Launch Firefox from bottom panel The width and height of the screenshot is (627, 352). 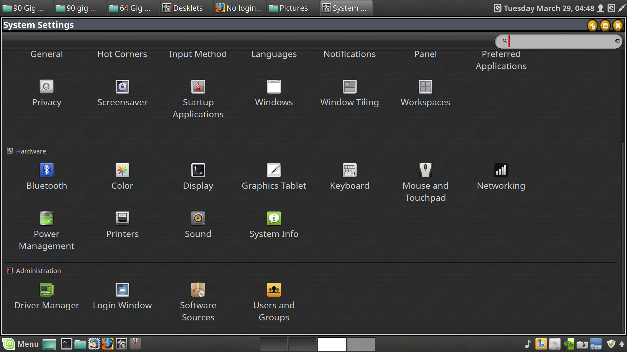(x=107, y=344)
